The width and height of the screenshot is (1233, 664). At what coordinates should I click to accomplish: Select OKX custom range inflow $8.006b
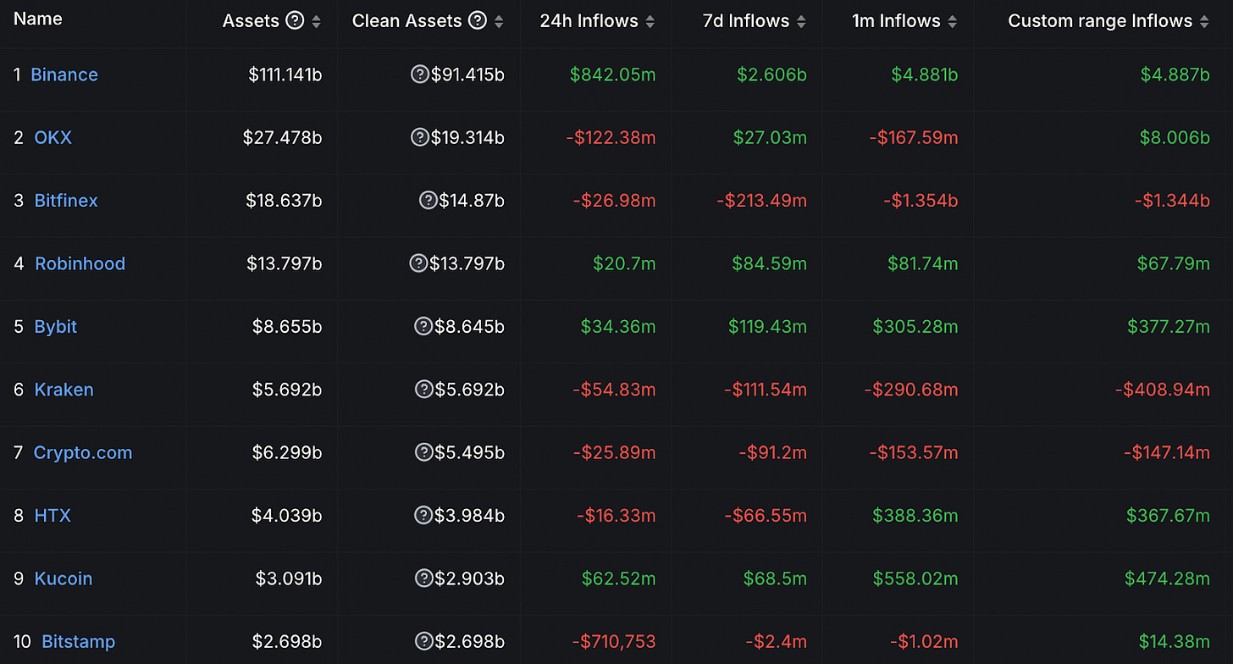[1175, 137]
